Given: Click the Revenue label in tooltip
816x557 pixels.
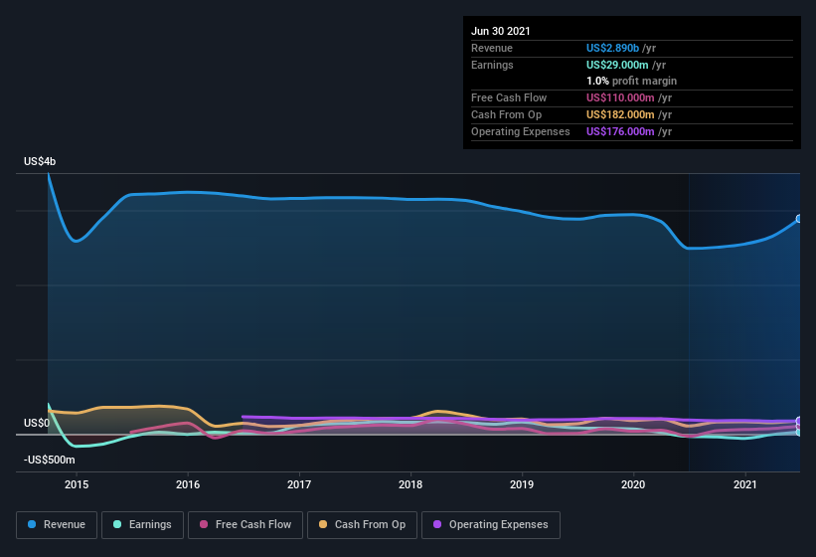Looking at the screenshot, I should pos(492,48).
